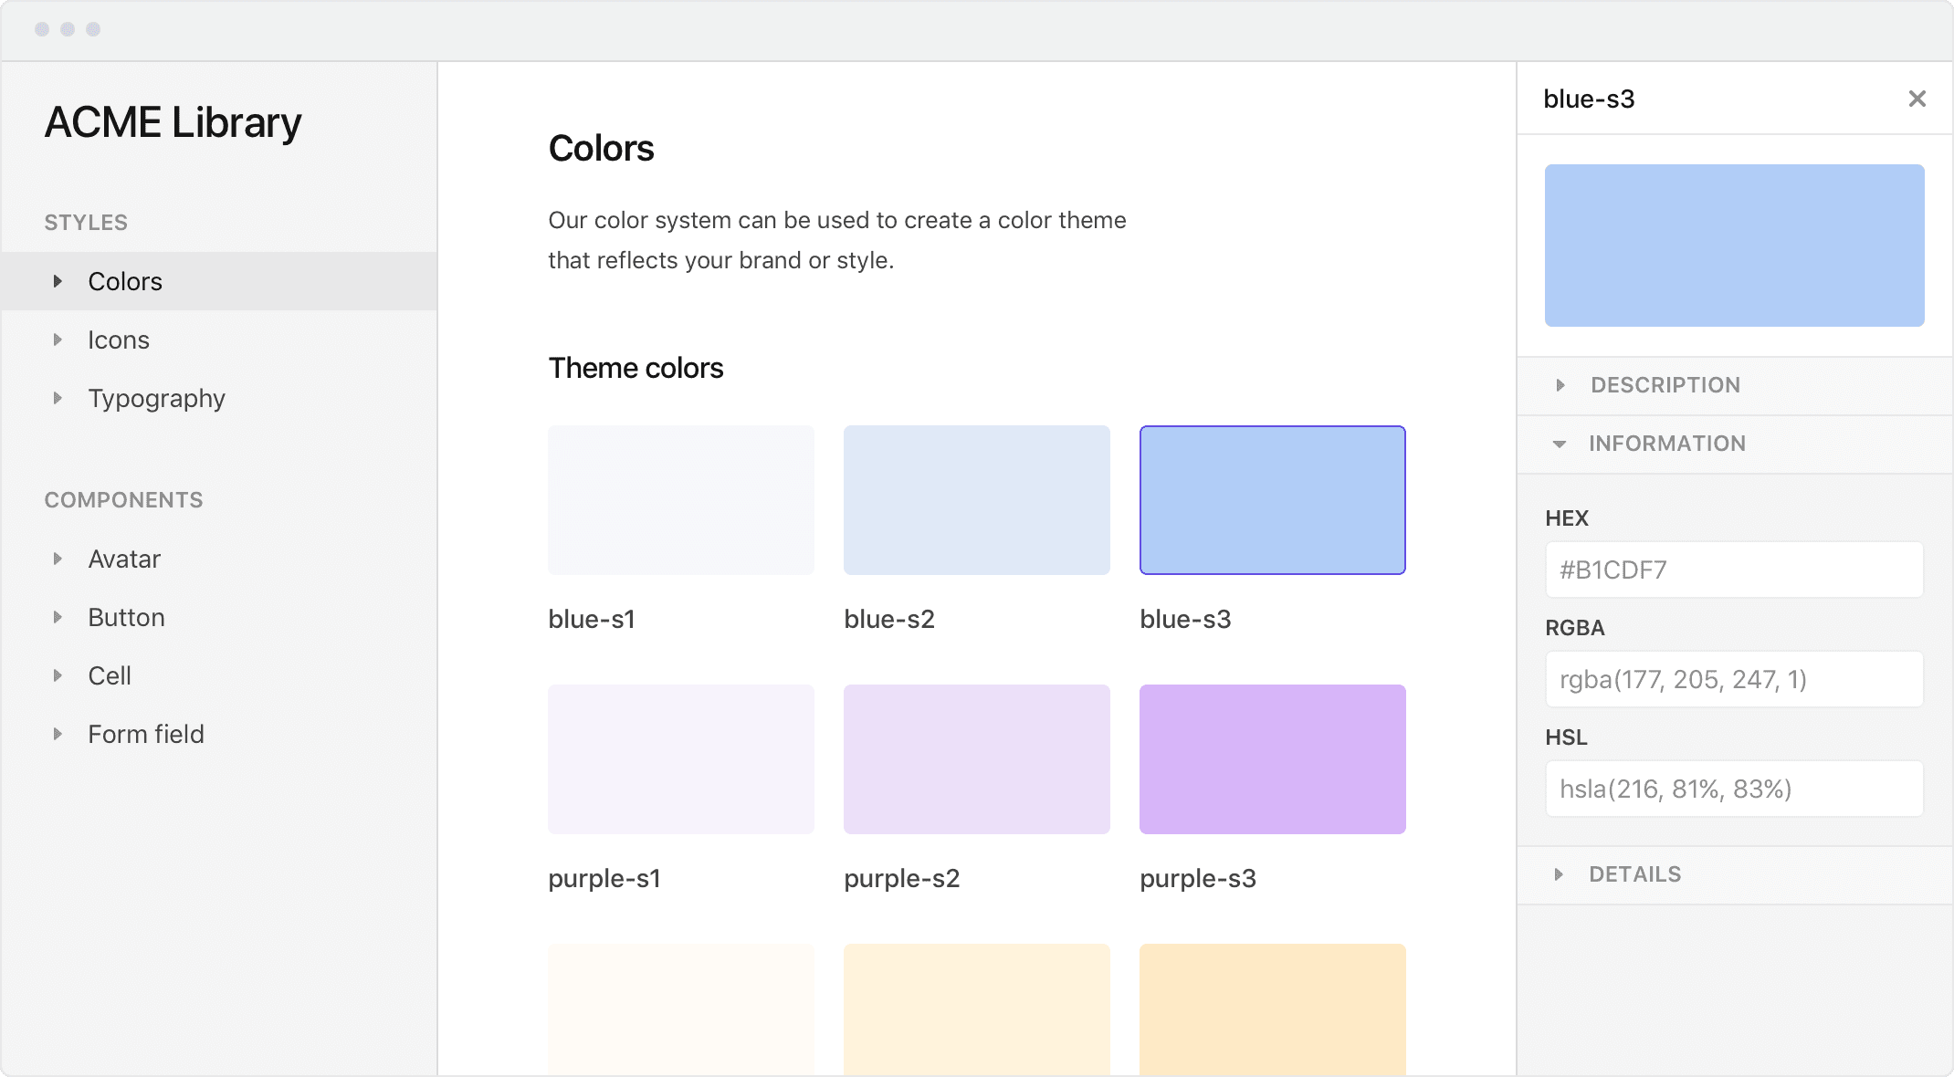Click the RGBA value field
Image resolution: width=1954 pixels, height=1077 pixels.
click(x=1734, y=679)
